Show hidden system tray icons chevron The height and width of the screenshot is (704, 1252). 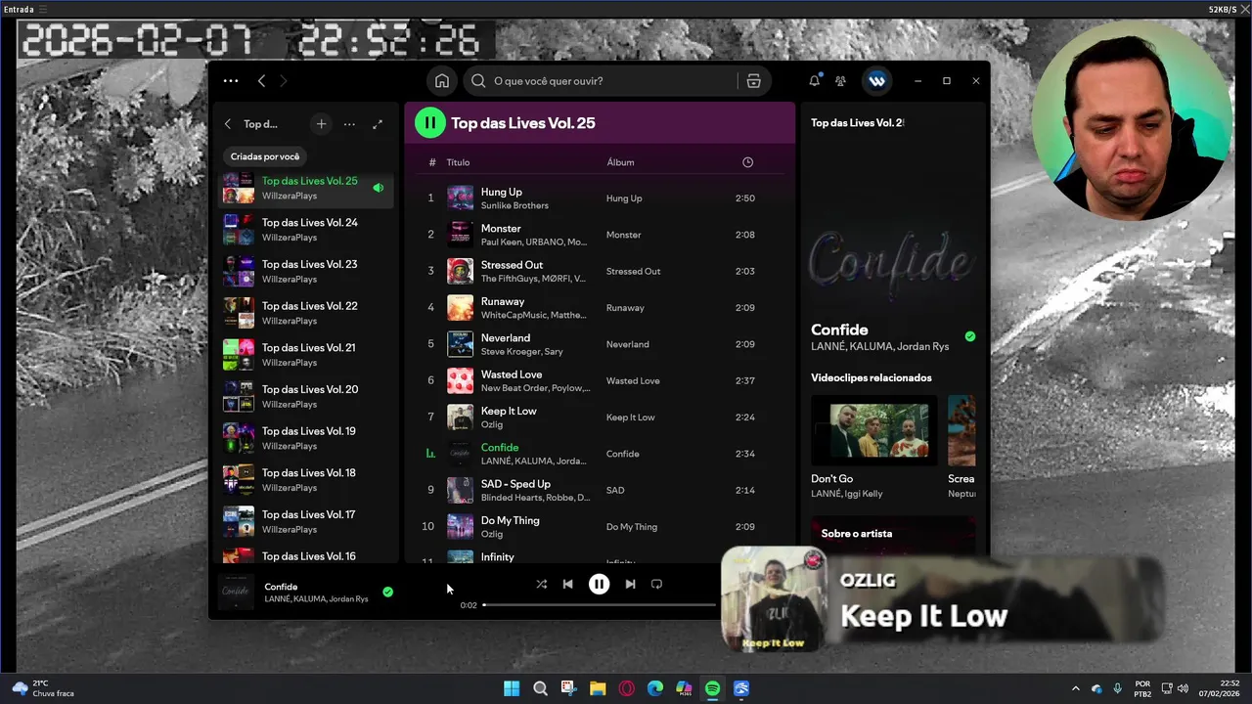click(x=1075, y=688)
